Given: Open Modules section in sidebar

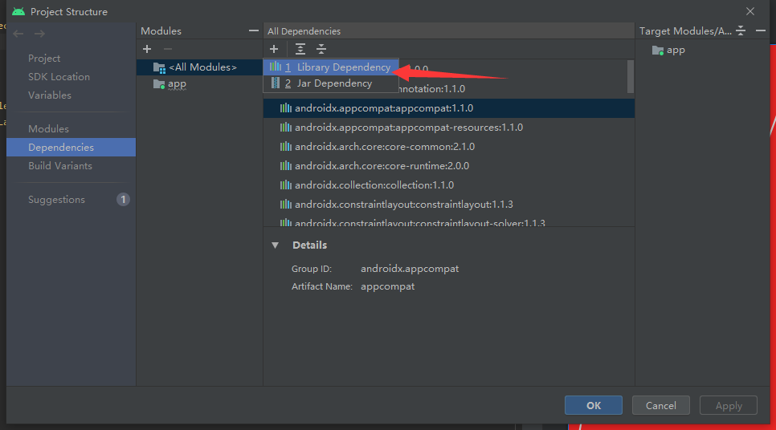Looking at the screenshot, I should click(x=48, y=128).
